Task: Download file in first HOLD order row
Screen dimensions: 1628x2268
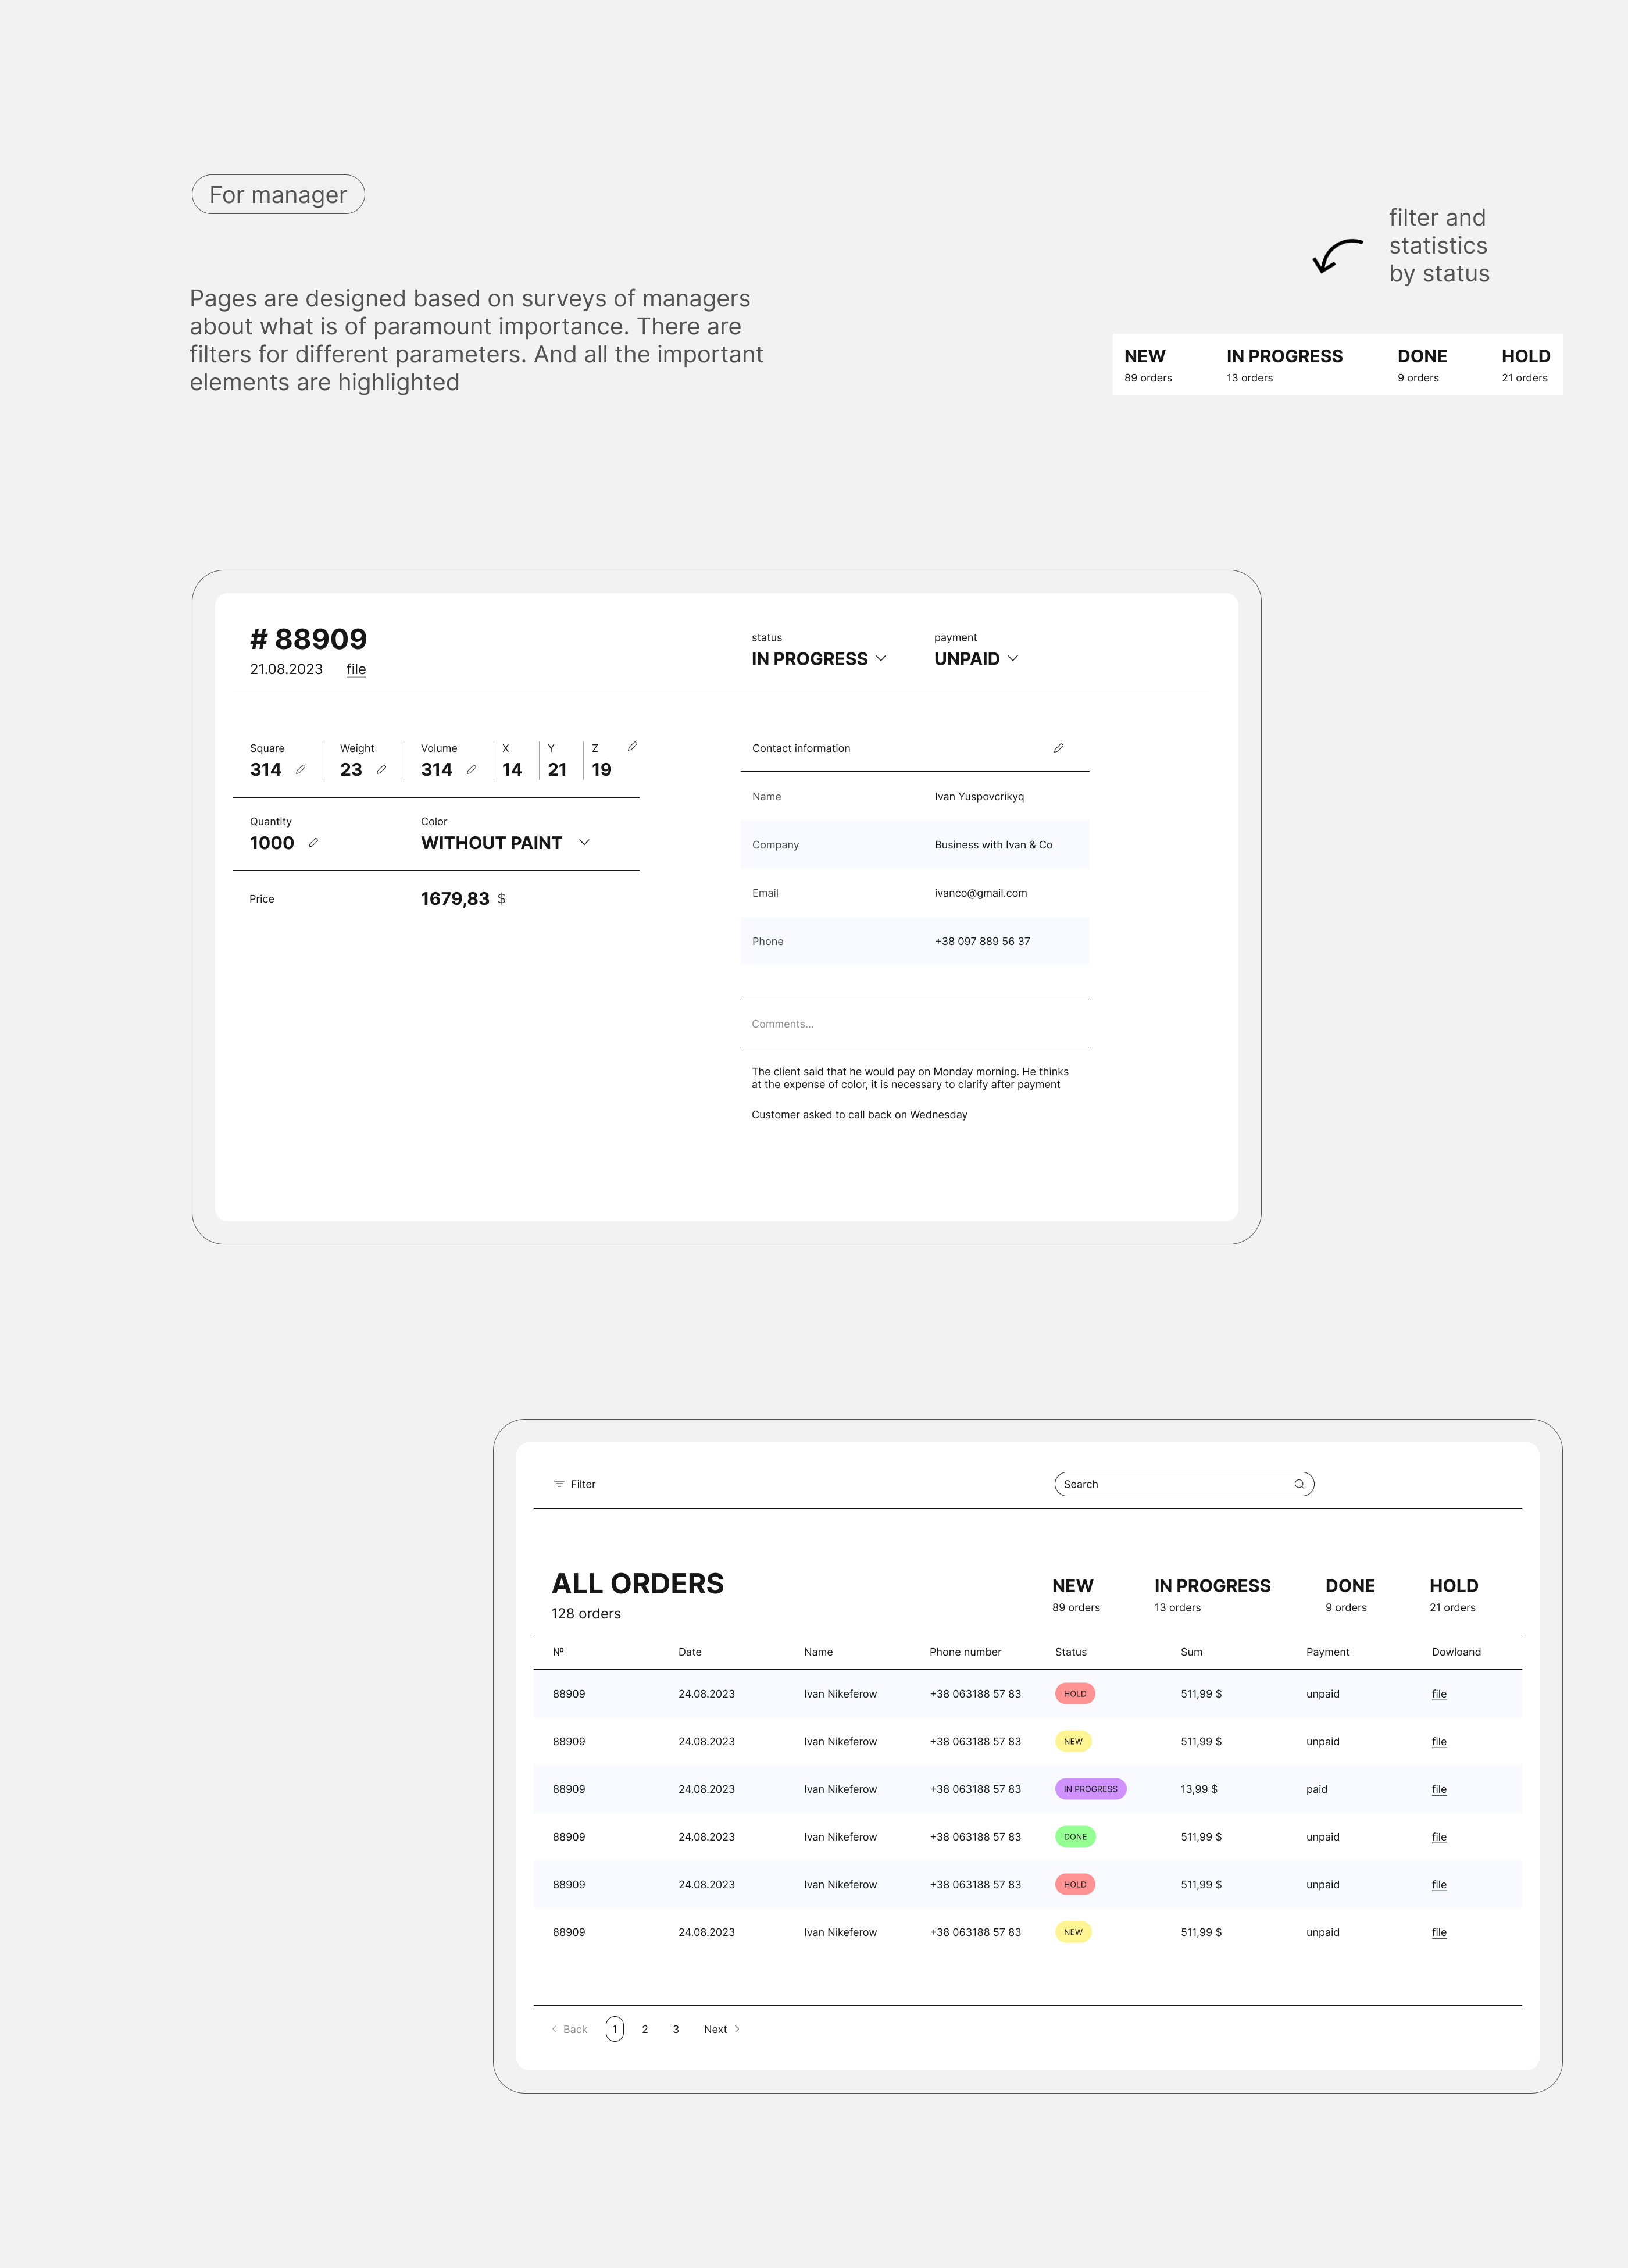Action: [1438, 1694]
